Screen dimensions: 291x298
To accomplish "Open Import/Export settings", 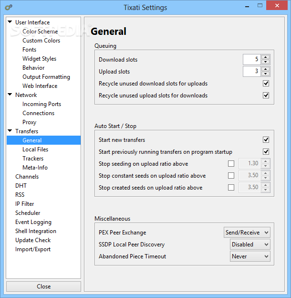I will click(33, 249).
